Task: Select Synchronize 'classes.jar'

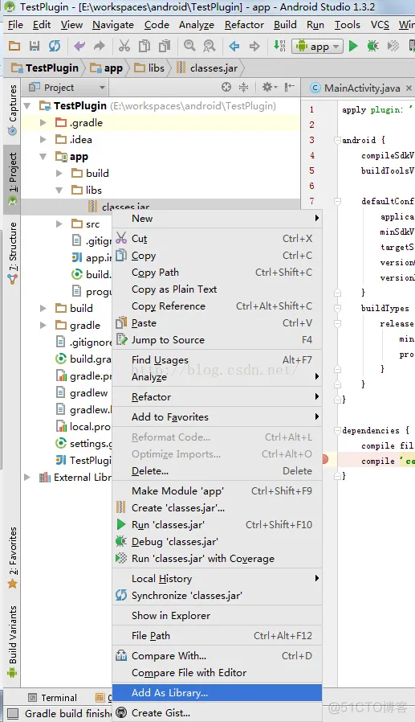Action: (x=217, y=596)
